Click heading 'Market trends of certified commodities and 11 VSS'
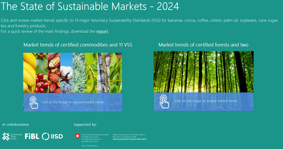Viewport: 283px width, 149px height. coord(78,45)
